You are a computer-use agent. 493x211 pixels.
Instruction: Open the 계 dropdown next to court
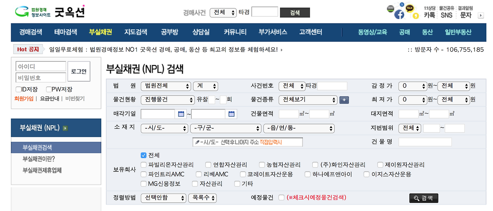coord(206,86)
